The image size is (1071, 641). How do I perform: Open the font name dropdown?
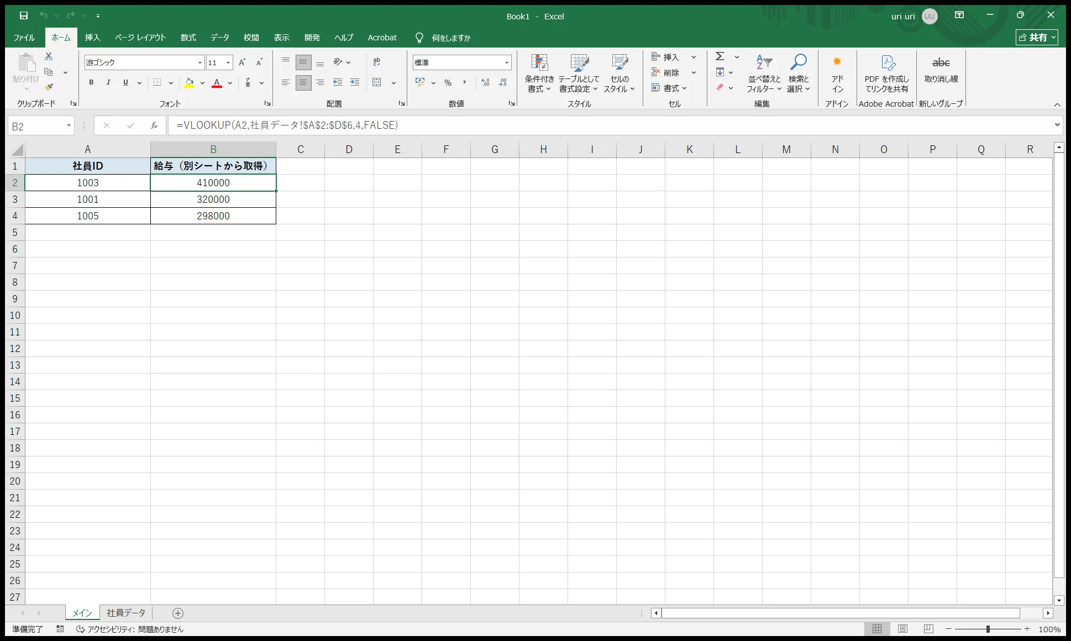coord(200,62)
